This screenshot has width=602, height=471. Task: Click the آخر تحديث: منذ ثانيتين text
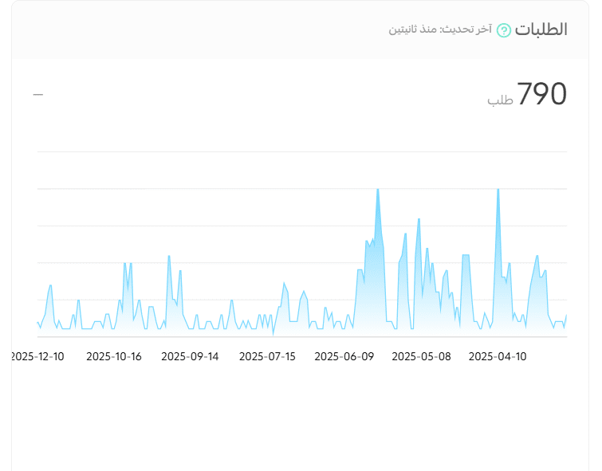[x=440, y=29]
